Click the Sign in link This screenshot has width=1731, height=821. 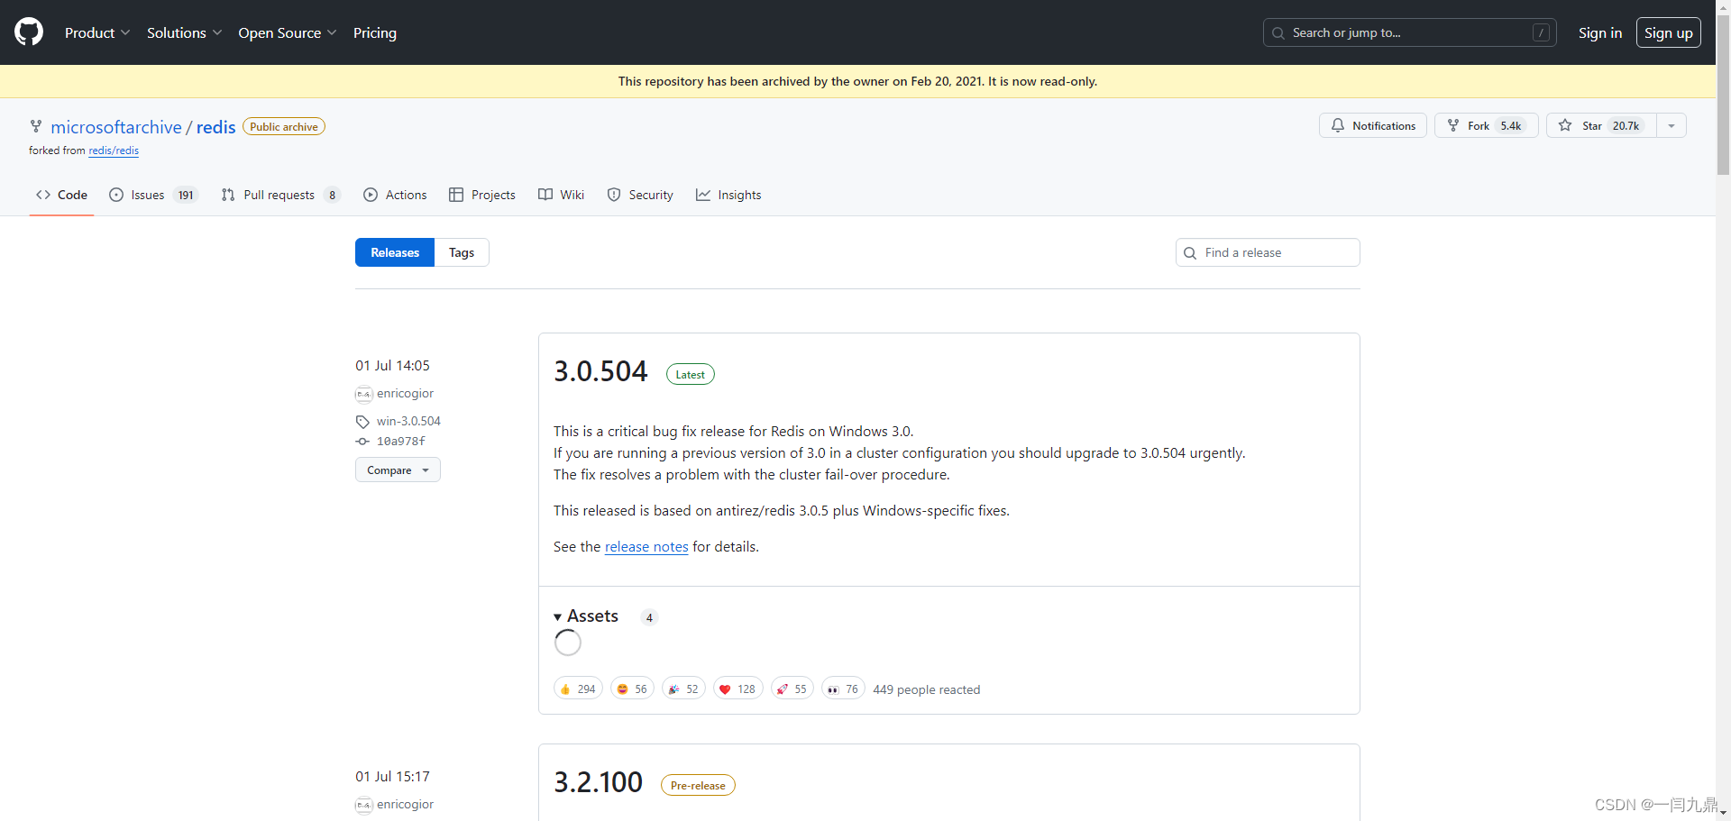(1599, 32)
